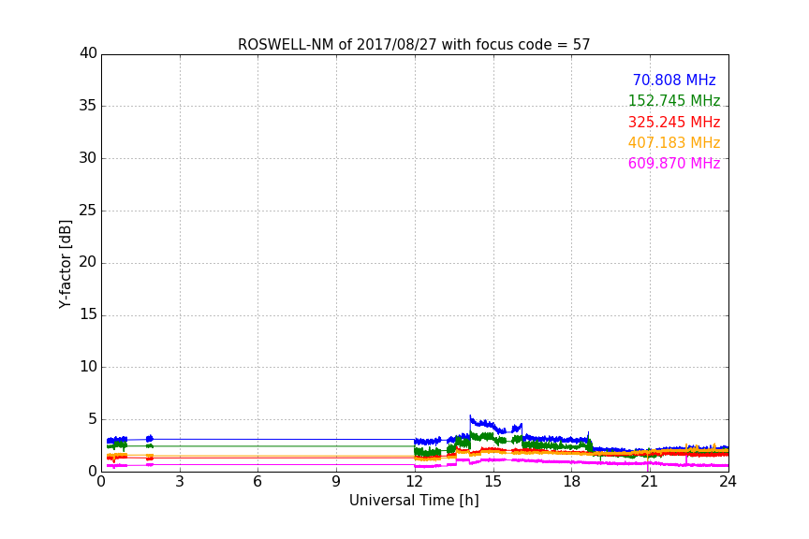Click the x-axis tick label 24
This screenshot has height=539, width=809.
[728, 482]
